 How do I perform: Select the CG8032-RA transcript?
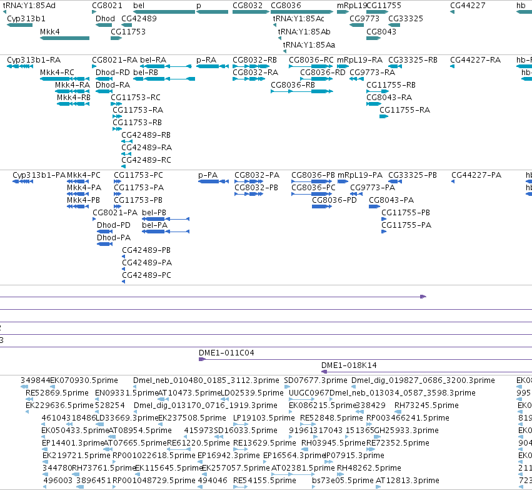[x=249, y=79]
